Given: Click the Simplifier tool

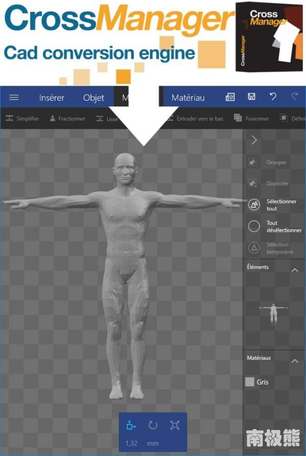Looking at the screenshot, I should (22, 118).
